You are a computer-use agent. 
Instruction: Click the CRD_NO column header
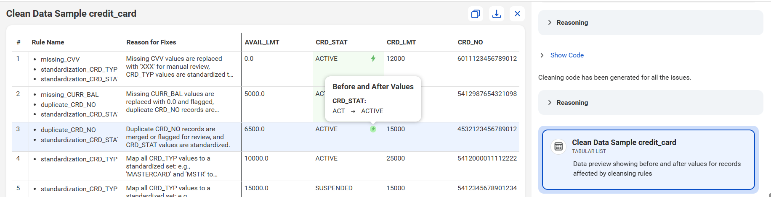point(470,42)
